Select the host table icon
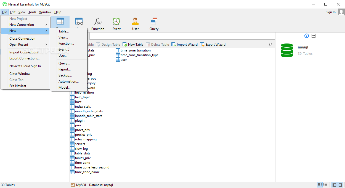Image resolution: width=345 pixels, height=188 pixels. coord(72,102)
